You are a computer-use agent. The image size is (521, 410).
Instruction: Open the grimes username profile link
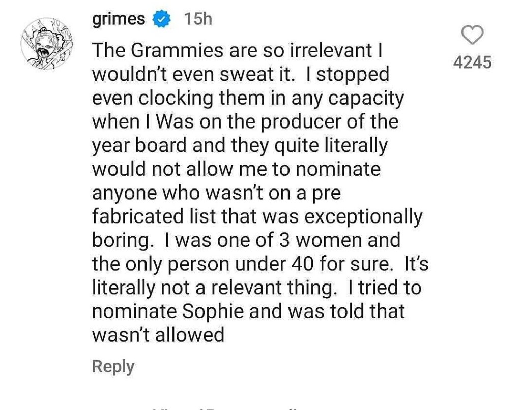click(x=119, y=19)
